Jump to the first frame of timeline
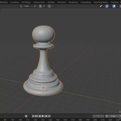 click(x=33, y=116)
